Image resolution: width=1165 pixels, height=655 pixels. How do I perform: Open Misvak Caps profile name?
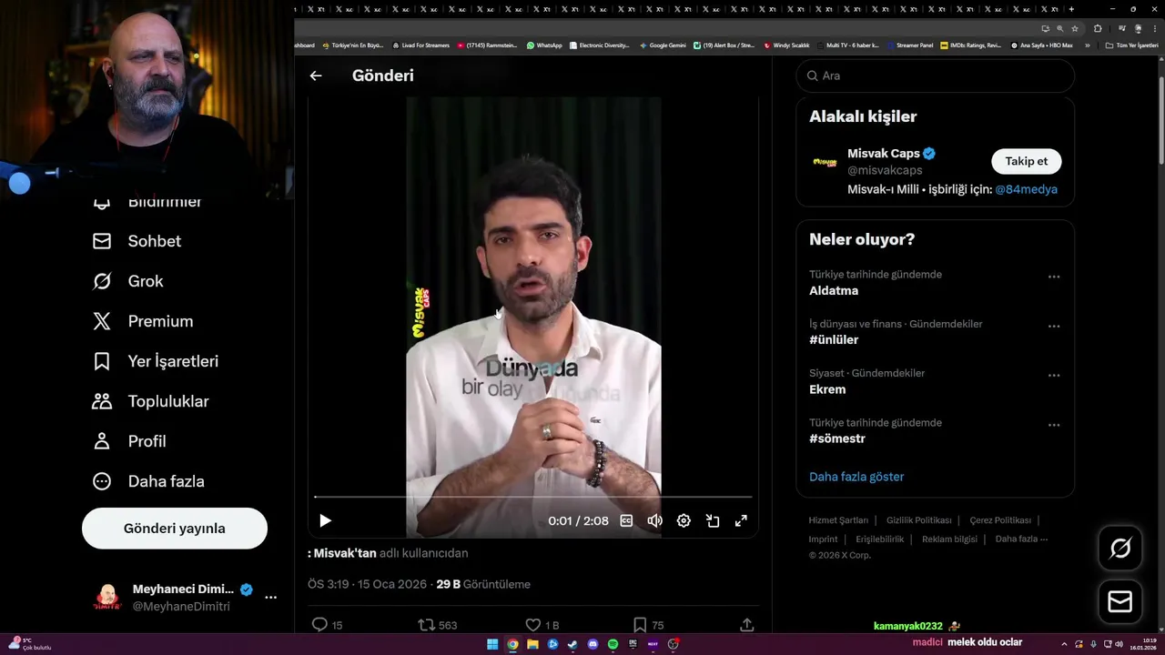884,154
